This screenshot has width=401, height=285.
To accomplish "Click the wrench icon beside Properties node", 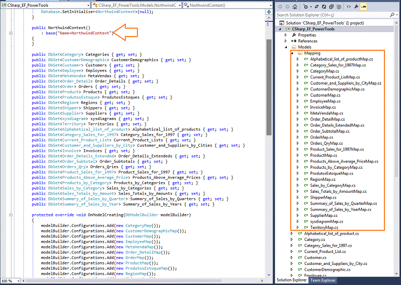I will [294, 35].
